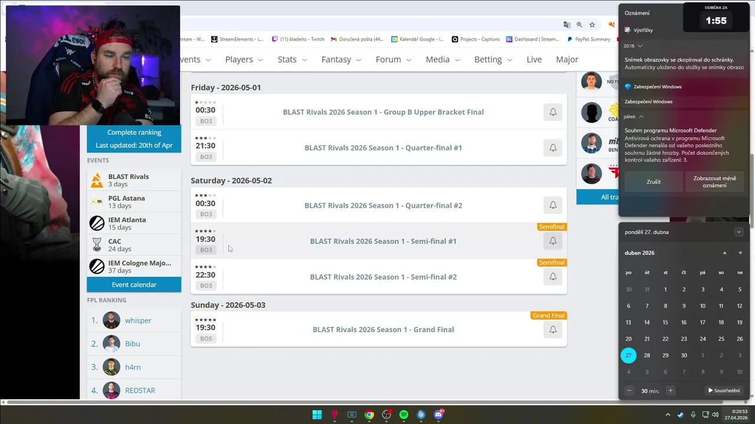Viewport: 755px width, 424px height.
Task: Toggle notification bell for Semi-final #1
Action: pyautogui.click(x=553, y=241)
